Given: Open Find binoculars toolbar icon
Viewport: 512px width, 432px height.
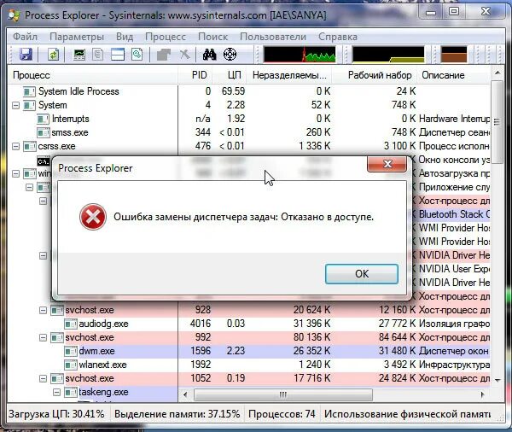Looking at the screenshot, I should (209, 55).
